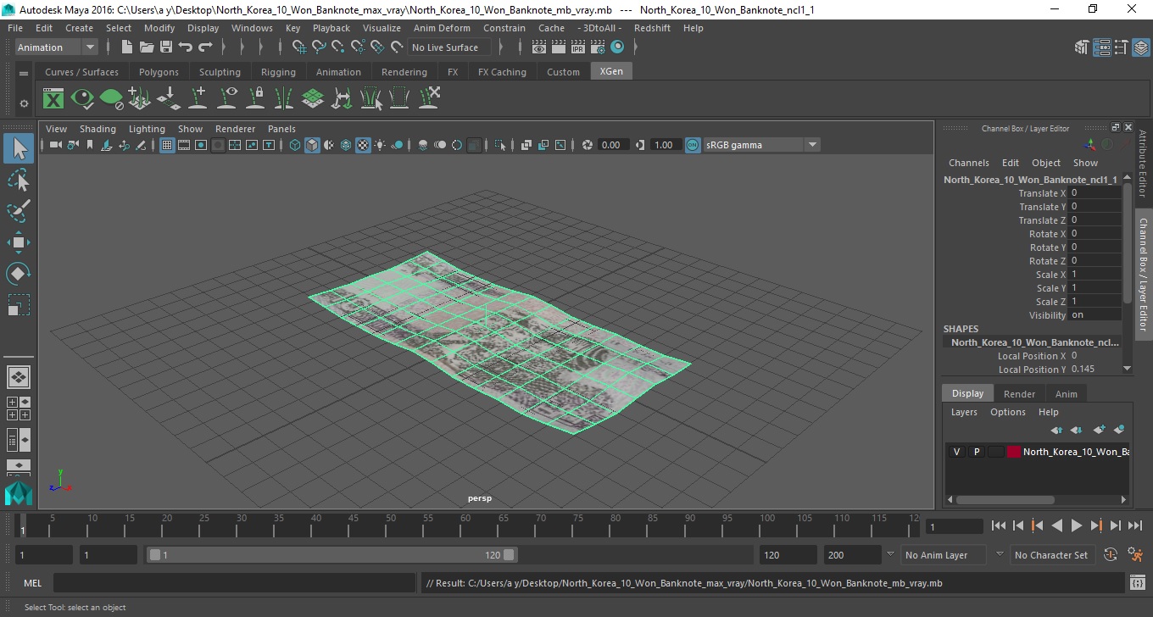Open the Script Editor icon
The height and width of the screenshot is (617, 1153).
click(x=1138, y=583)
